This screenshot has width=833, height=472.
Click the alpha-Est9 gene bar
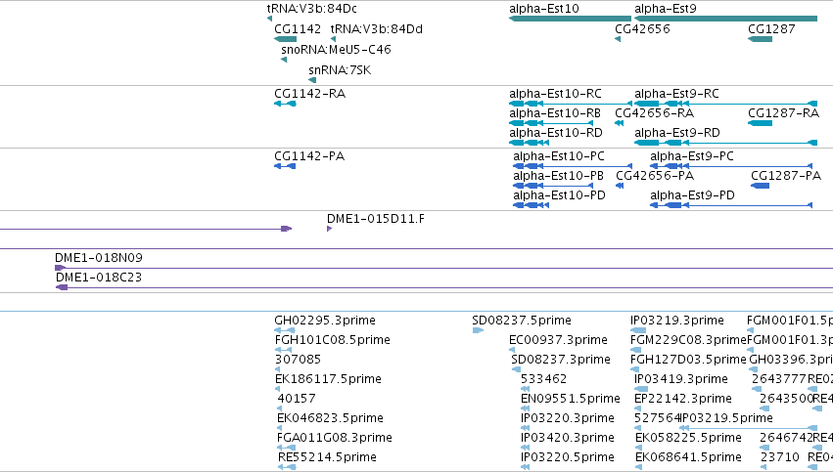[x=725, y=19]
